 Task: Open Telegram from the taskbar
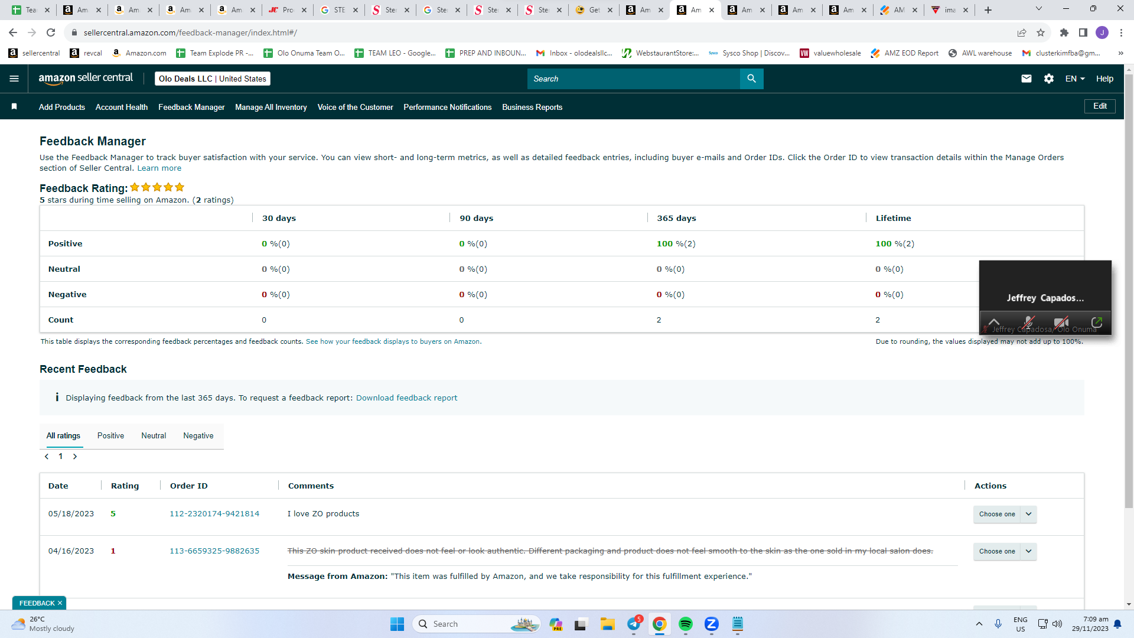coord(634,624)
